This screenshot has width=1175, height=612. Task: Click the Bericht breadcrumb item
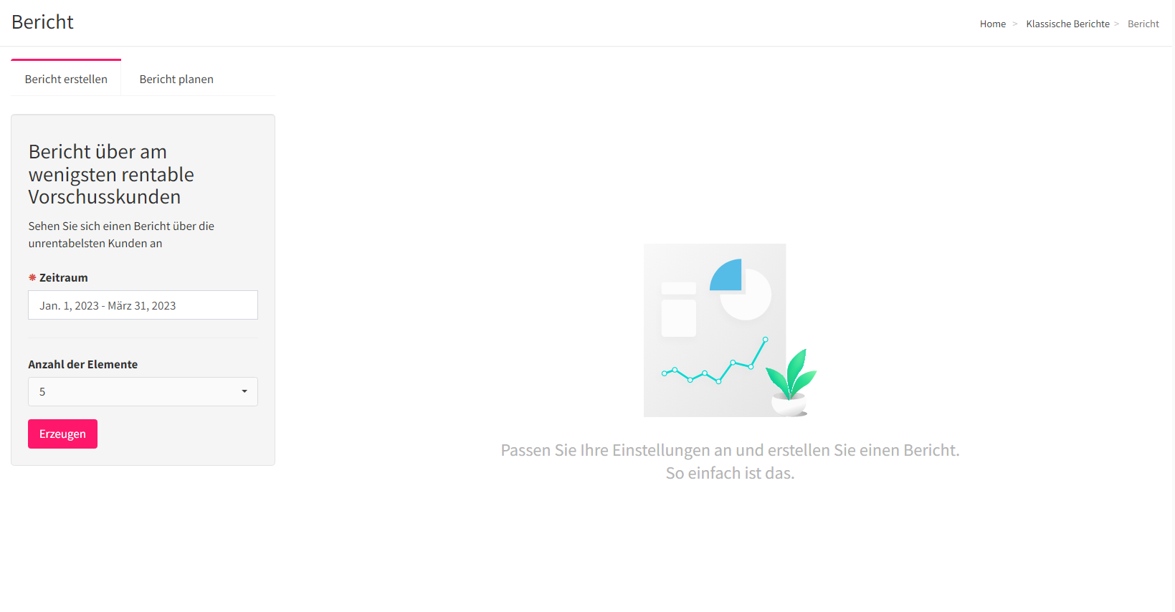pyautogui.click(x=1143, y=24)
